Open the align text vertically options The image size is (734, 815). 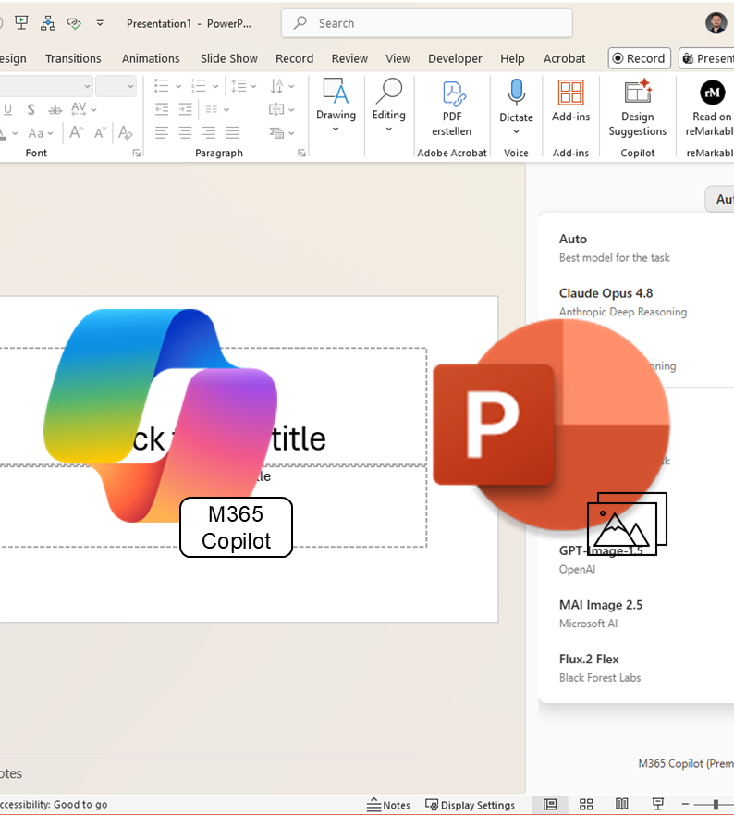pyautogui.click(x=282, y=109)
